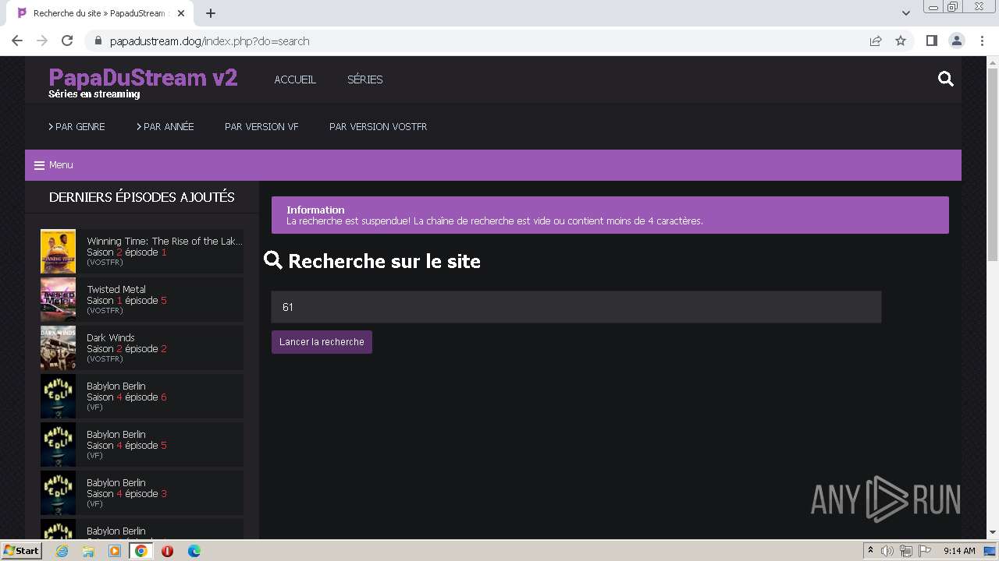The height and width of the screenshot is (561, 999).
Task: Expand the PAR ANNÉE dropdown
Action: 165,126
